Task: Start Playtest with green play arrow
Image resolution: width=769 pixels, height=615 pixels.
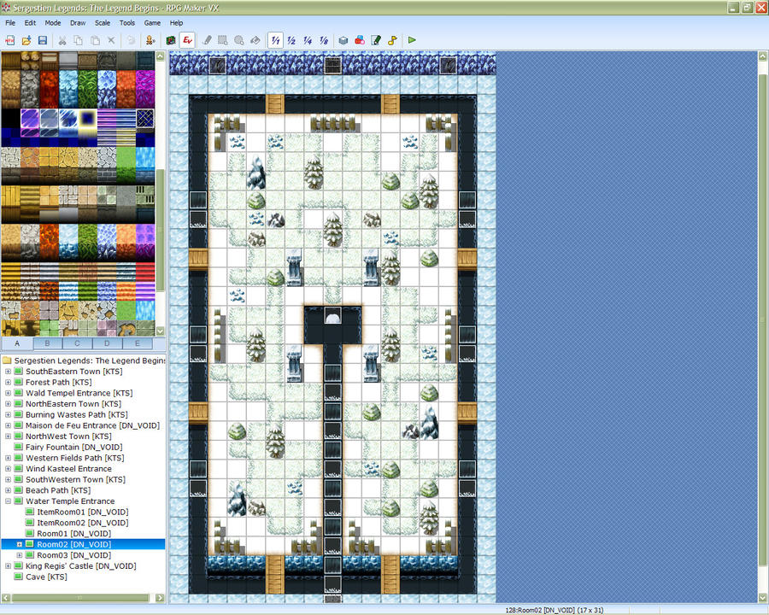Action: (412, 40)
